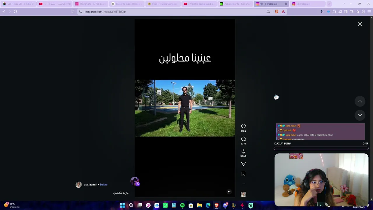Launch WhatsApp from the taskbar
Screen dimensions: 373x210
pos(165,205)
